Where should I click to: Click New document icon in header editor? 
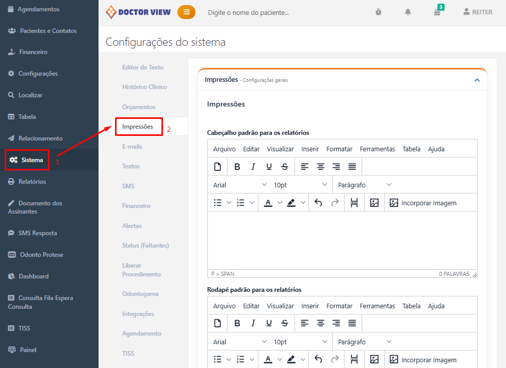(x=217, y=166)
